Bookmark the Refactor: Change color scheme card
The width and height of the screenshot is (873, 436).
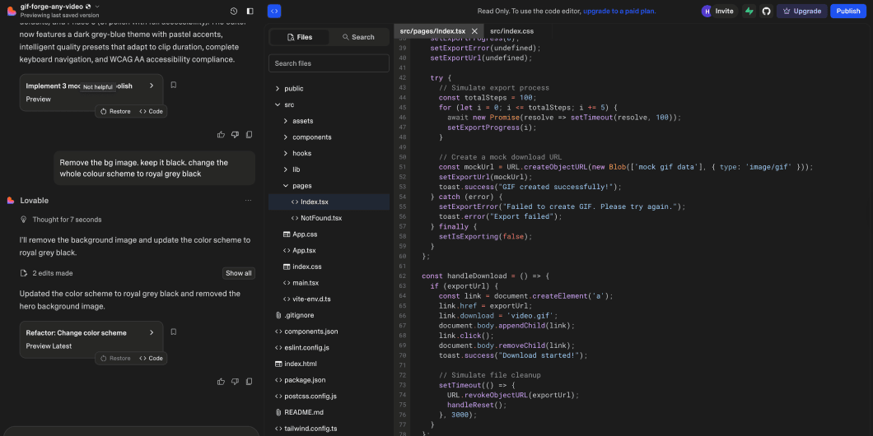173,332
